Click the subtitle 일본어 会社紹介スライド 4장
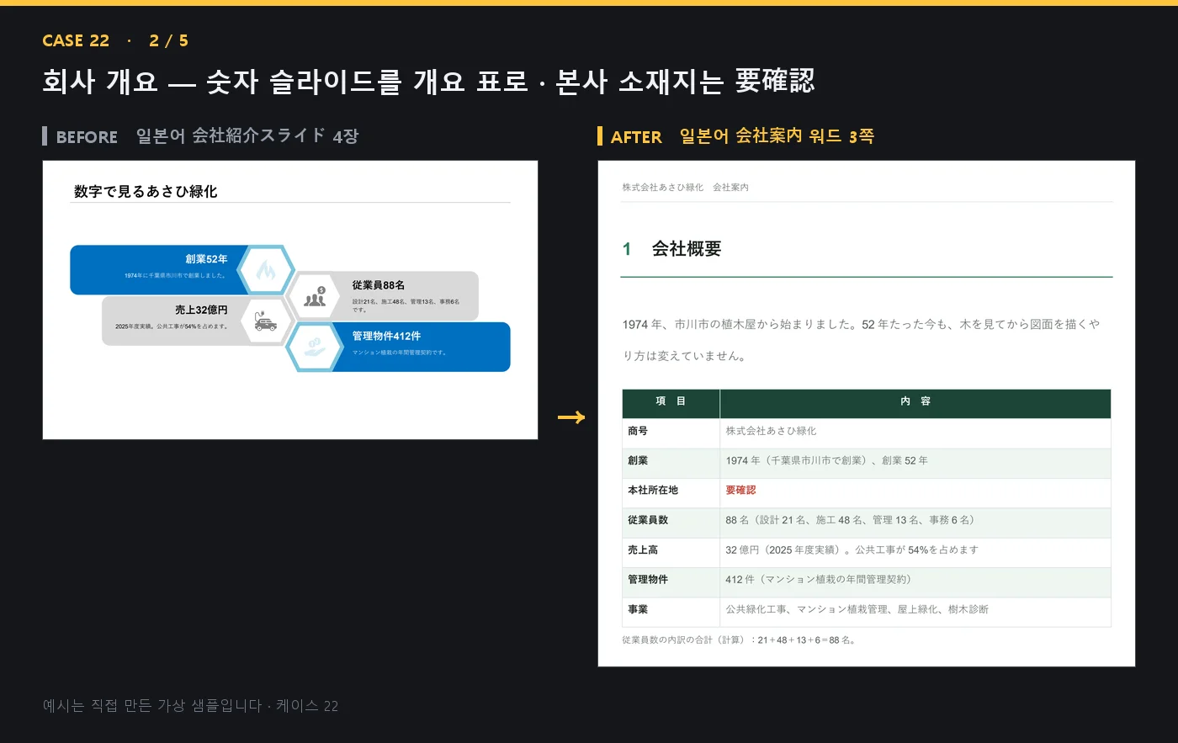This screenshot has width=1178, height=743. (247, 135)
